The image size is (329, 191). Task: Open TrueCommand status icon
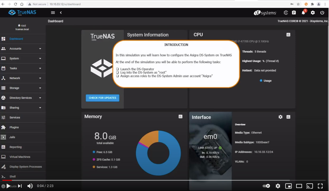tap(286, 13)
